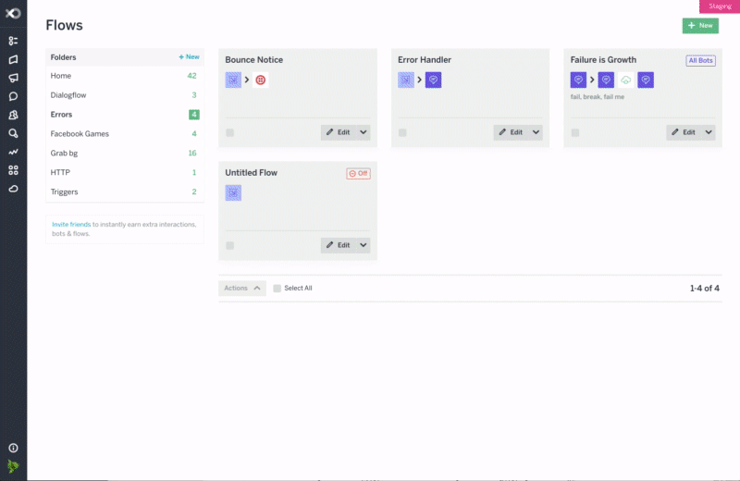Image resolution: width=740 pixels, height=481 pixels.
Task: Click the Failure is Growth card title
Action: [x=603, y=60]
